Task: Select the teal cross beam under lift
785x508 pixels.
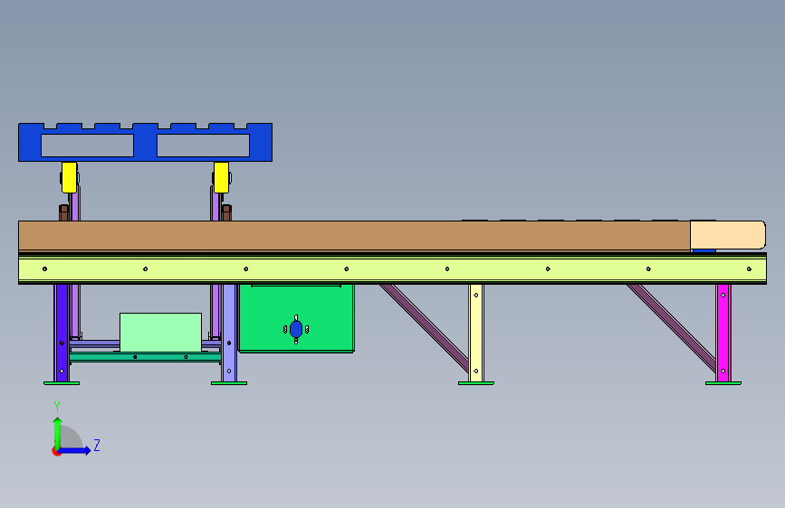Action: coord(145,357)
